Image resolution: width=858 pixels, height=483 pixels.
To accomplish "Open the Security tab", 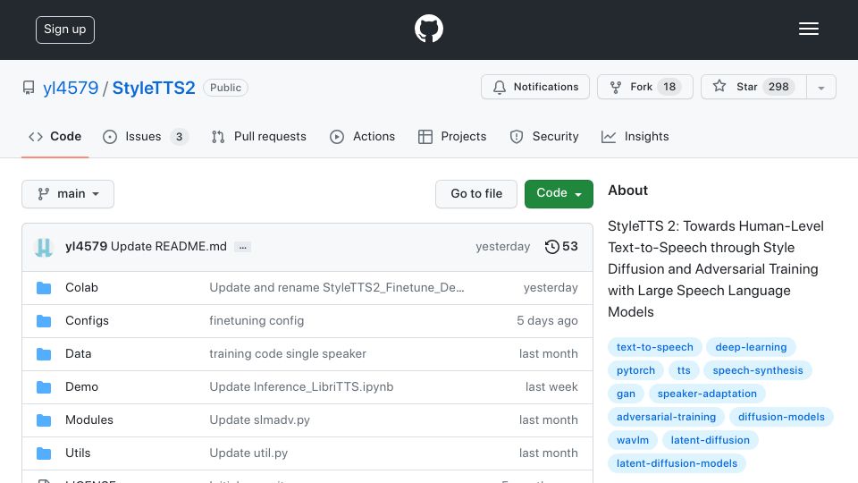I will 544,136.
